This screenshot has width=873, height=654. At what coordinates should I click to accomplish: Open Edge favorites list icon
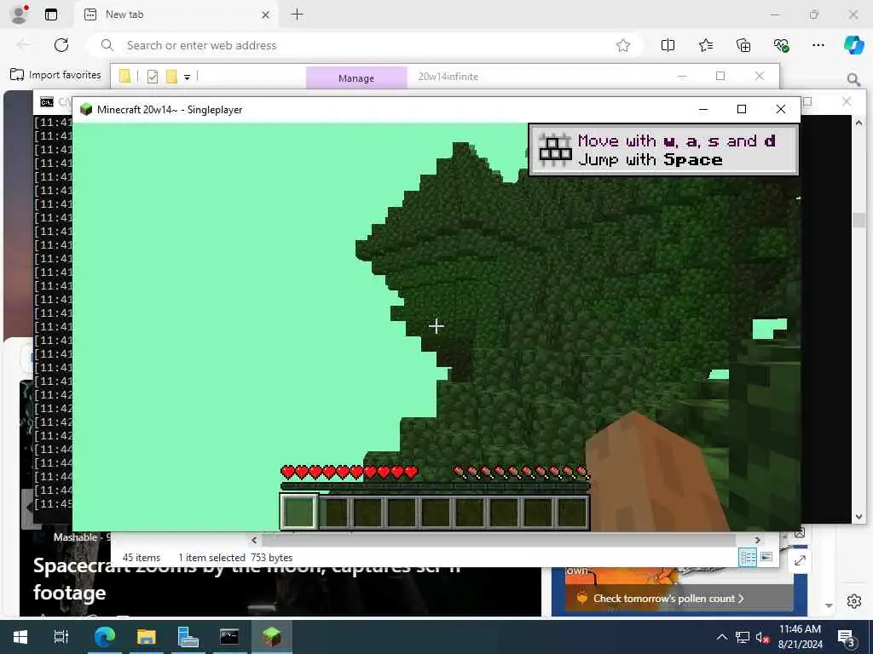(x=705, y=46)
